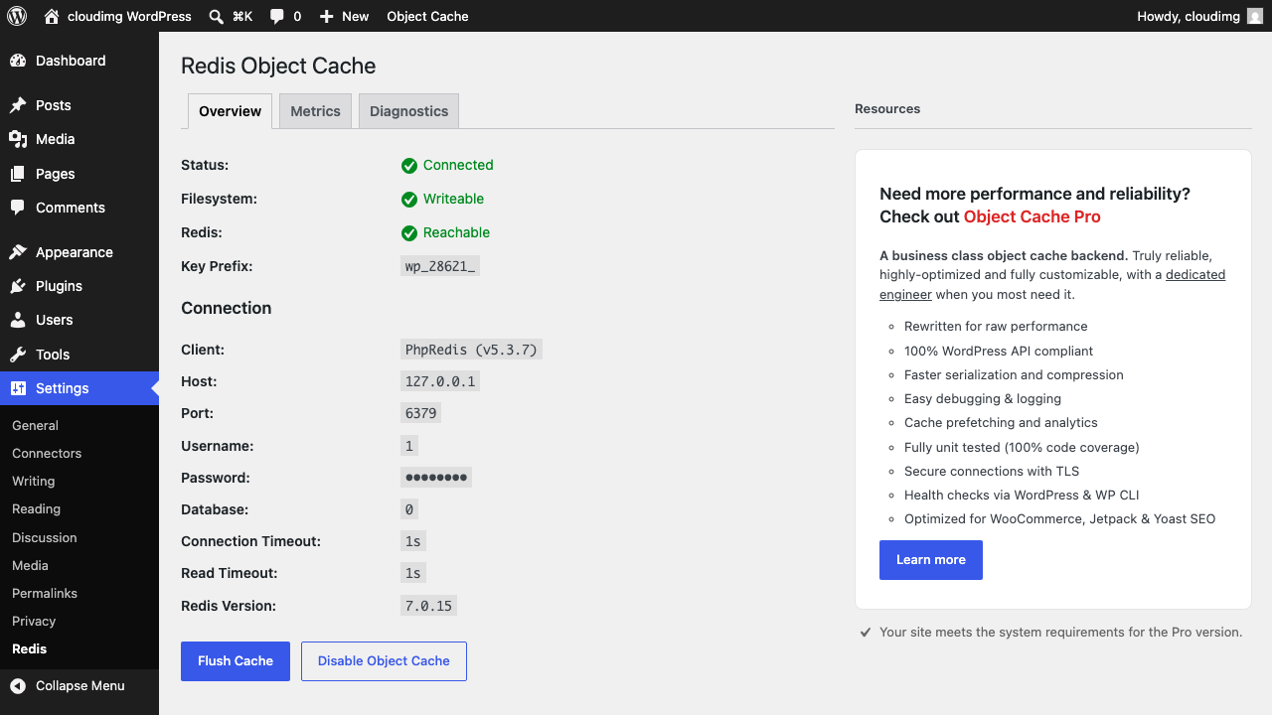Screen dimensions: 1272x715
Task: Click the Redis Version value 7.0.15
Action: tap(428, 606)
